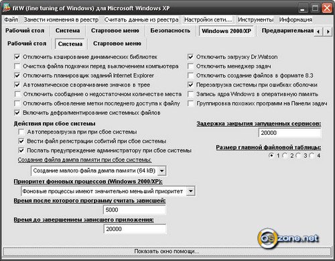The height and width of the screenshot is (261, 335).
Task: Enable 'Отключить менеджер задач' checkbox
Action: click(x=190, y=66)
